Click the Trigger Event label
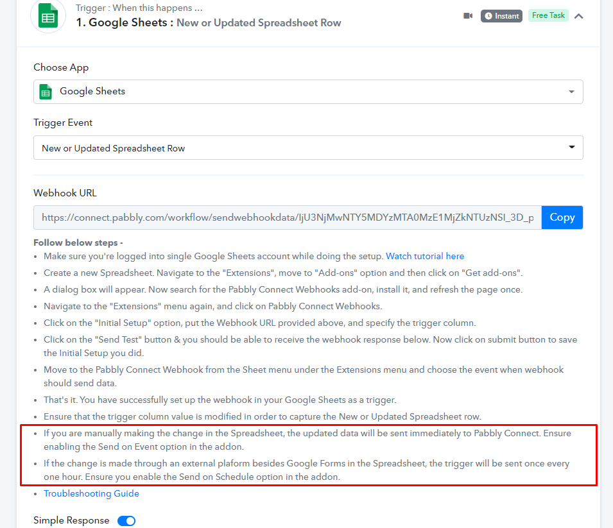Viewport: 613px width, 528px height. click(x=63, y=123)
